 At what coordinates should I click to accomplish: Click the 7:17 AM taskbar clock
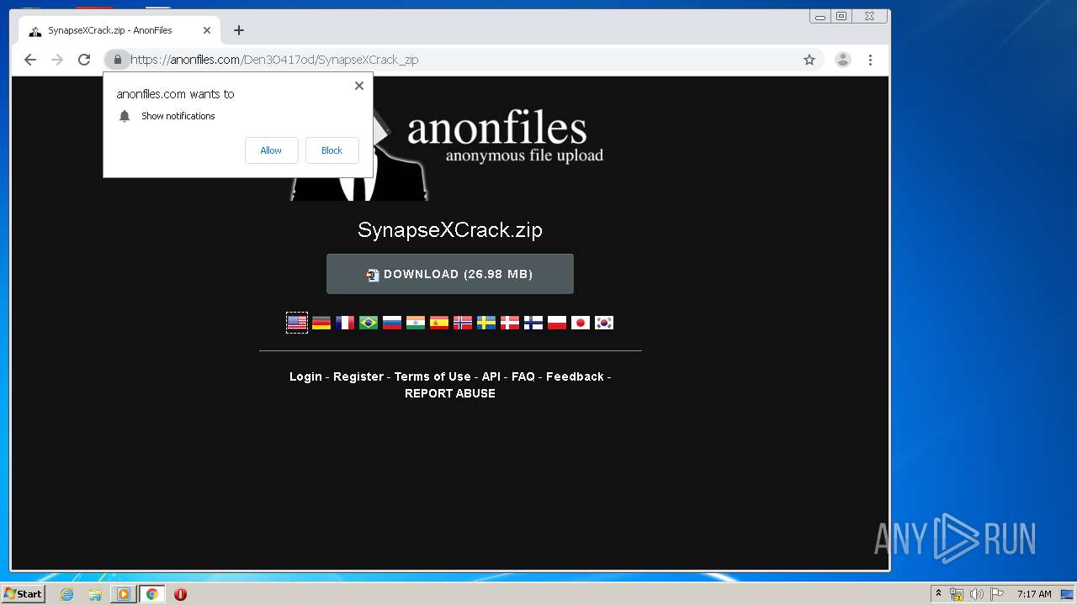(x=1034, y=594)
